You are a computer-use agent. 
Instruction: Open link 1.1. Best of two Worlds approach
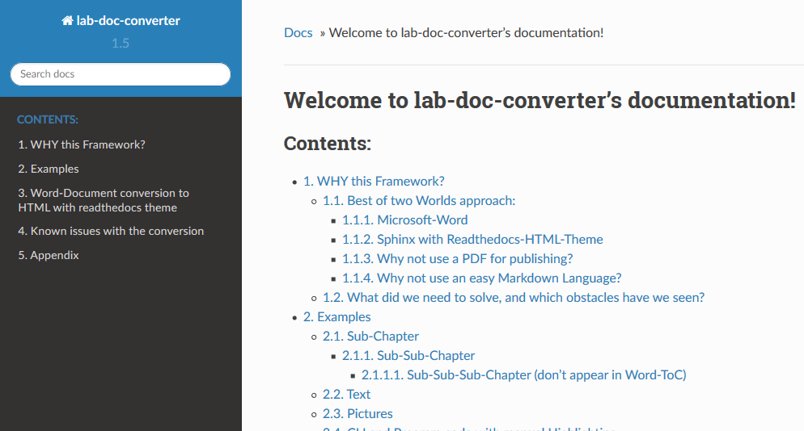coord(419,201)
